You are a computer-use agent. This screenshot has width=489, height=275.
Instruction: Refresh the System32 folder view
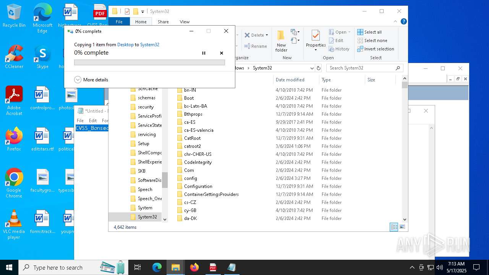[x=319, y=68]
